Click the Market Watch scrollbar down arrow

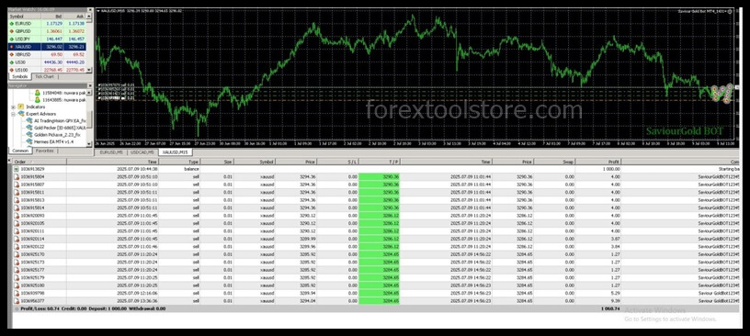pyautogui.click(x=90, y=71)
